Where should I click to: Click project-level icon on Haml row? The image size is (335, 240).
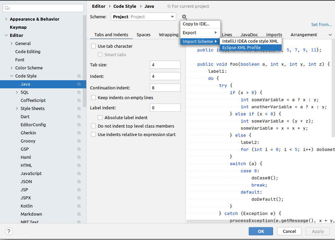tap(79, 157)
